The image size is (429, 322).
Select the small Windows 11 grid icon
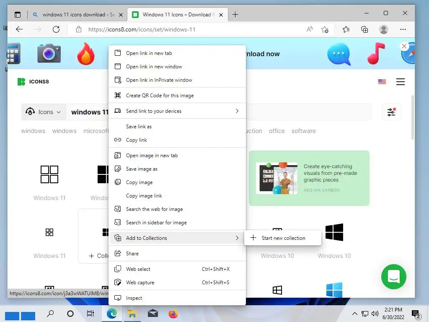49,232
